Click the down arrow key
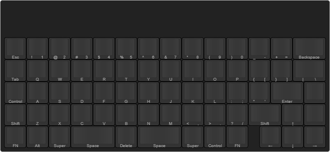 [293, 137]
